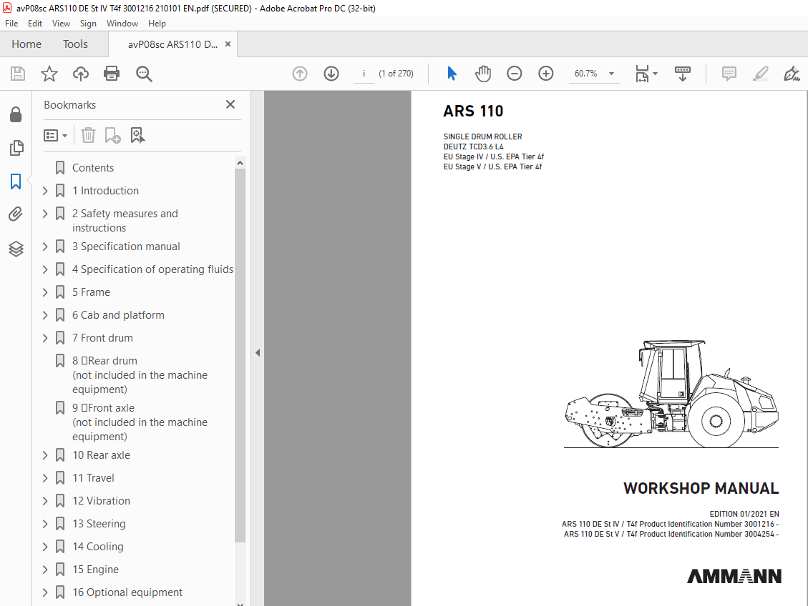Screen dimensions: 808x606
Task: Open the View menu
Action: click(61, 23)
